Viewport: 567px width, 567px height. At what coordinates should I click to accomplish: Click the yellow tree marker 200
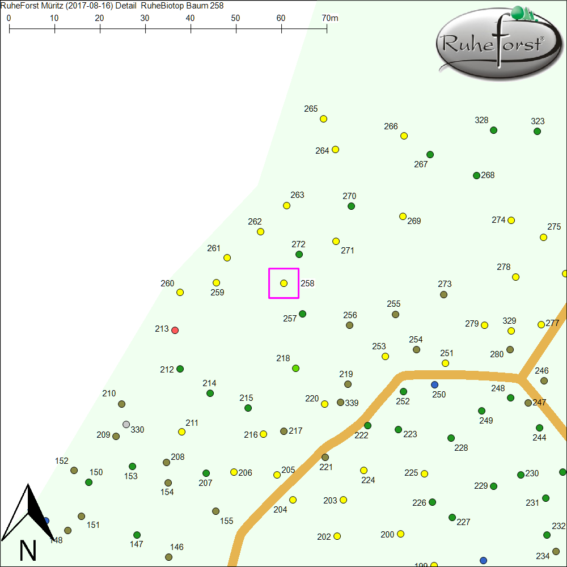400,534
